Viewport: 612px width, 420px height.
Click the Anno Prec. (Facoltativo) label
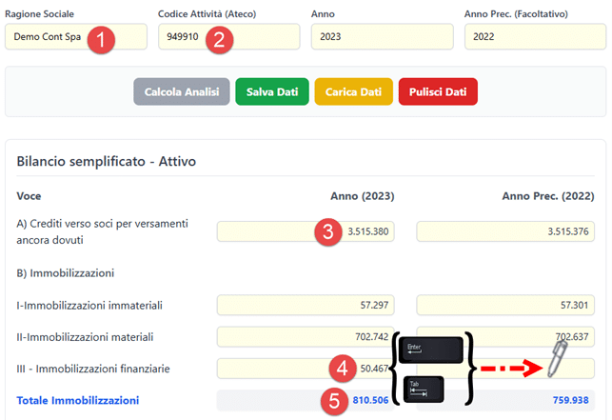(516, 14)
